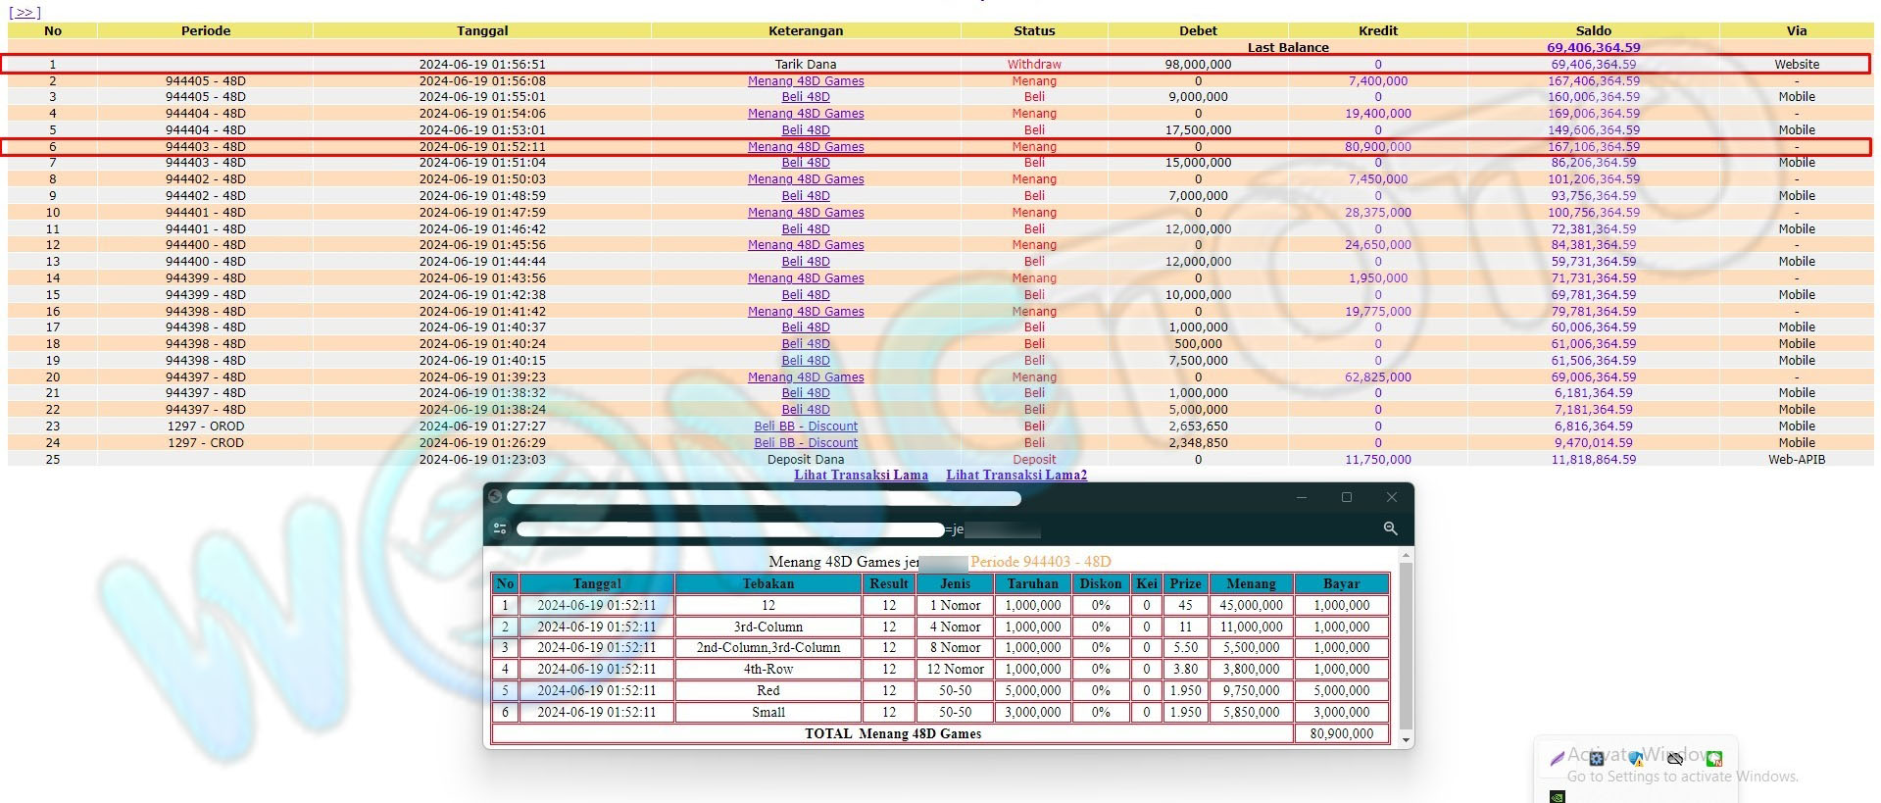Open the NVIDIA tray icon
Image resolution: width=1881 pixels, height=803 pixels.
(x=1557, y=796)
